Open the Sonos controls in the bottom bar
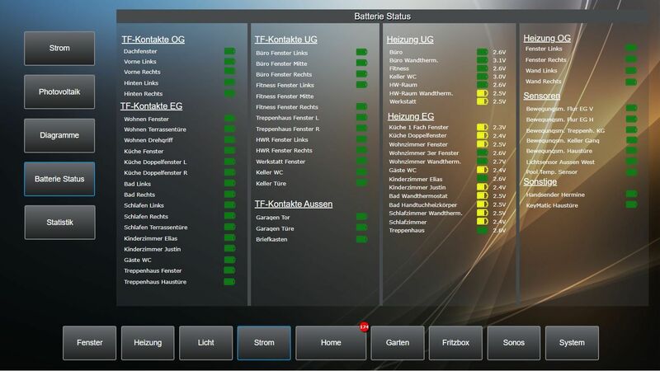This screenshot has width=660, height=371. [514, 342]
